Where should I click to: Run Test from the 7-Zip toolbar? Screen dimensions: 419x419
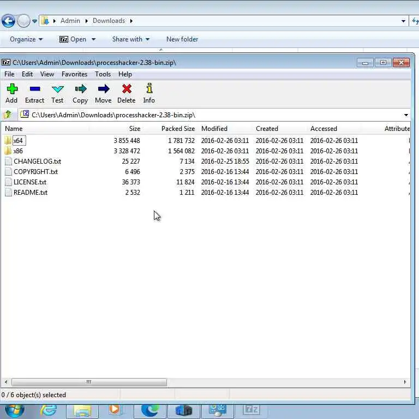point(57,89)
